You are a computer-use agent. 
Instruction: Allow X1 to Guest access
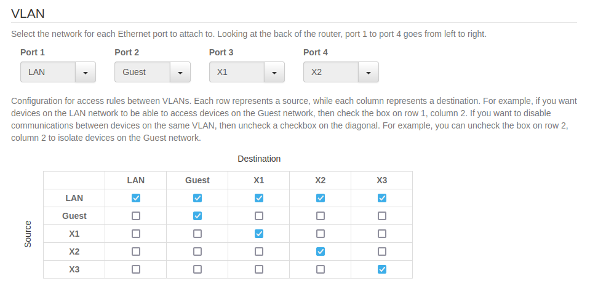click(197, 234)
